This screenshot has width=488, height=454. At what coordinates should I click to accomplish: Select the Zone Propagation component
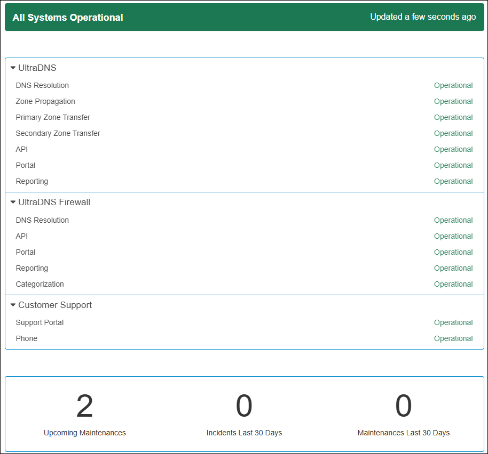coord(45,101)
